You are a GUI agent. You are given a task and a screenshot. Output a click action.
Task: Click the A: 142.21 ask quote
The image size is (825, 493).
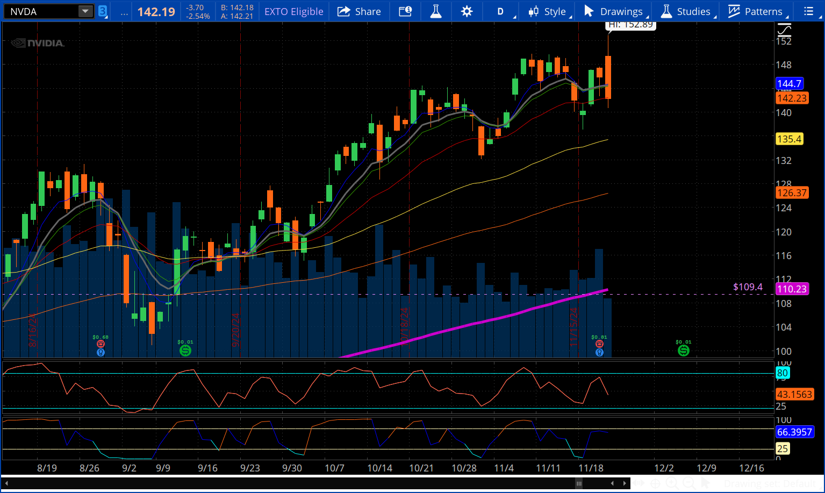[x=237, y=16]
